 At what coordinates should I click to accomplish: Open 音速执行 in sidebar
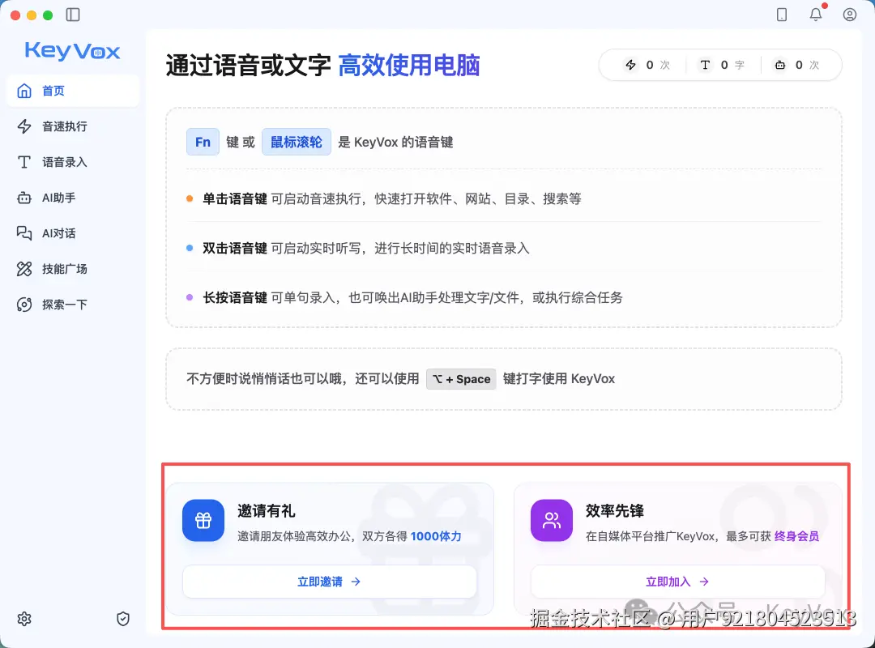73,126
